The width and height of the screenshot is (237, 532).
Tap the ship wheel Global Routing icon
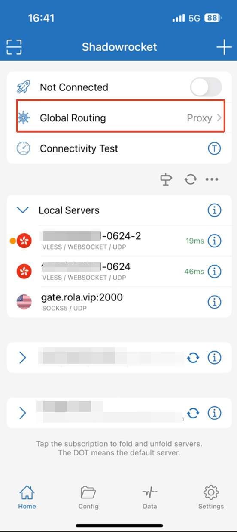tap(23, 118)
